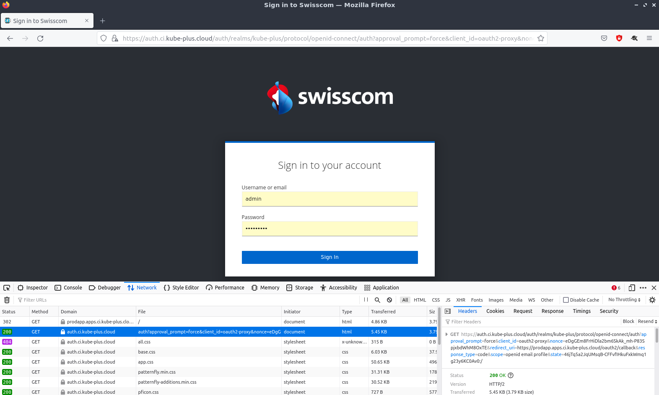Open network settings gear icon
Viewport: 659px width, 395px height.
[652, 300]
